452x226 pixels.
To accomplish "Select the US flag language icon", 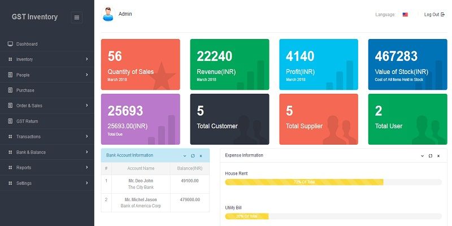I will pyautogui.click(x=405, y=15).
